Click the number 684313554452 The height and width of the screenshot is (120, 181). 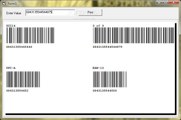(x=17, y=91)
